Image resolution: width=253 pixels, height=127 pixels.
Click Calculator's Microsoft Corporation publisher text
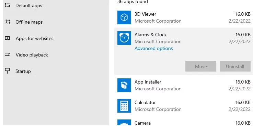[x=158, y=110]
